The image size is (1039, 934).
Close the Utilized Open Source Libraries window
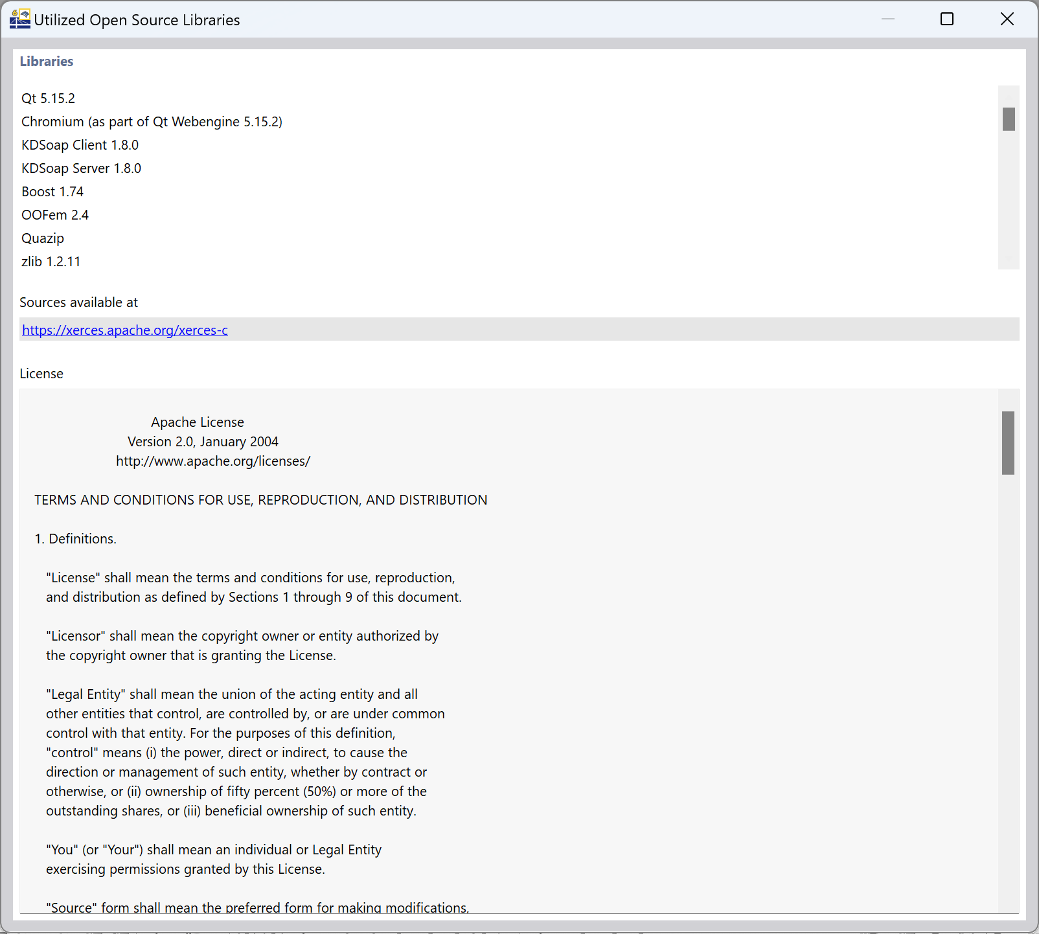click(x=1007, y=19)
